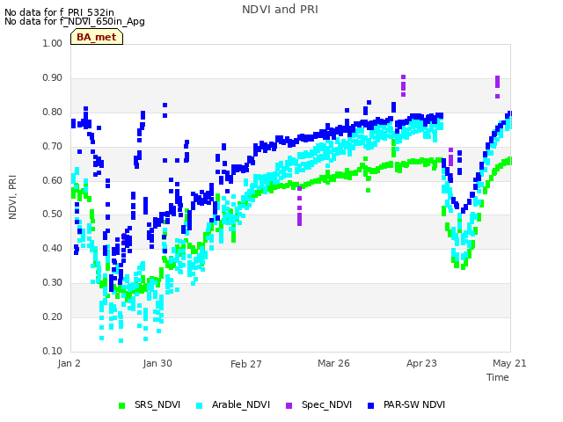Click the blue PAR-SW NDVI legend swatch
Screen dimensions: 563x422
click(x=371, y=405)
